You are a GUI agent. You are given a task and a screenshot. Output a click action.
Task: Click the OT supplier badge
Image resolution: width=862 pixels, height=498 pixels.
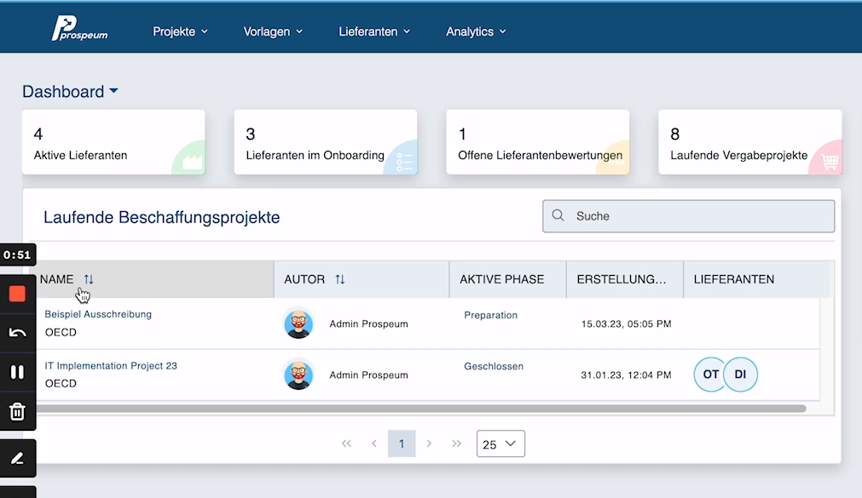pos(710,375)
